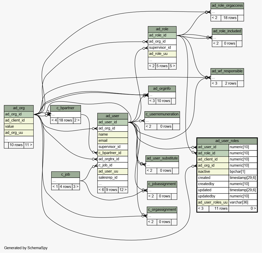Select ad_user_id column in ad_user_roles

coord(213,147)
